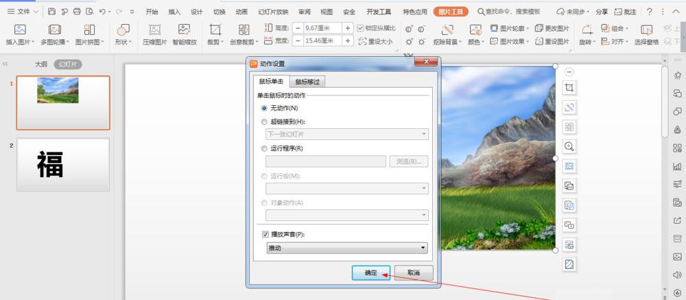
Task: Confirm with the 确定 button
Action: click(371, 273)
